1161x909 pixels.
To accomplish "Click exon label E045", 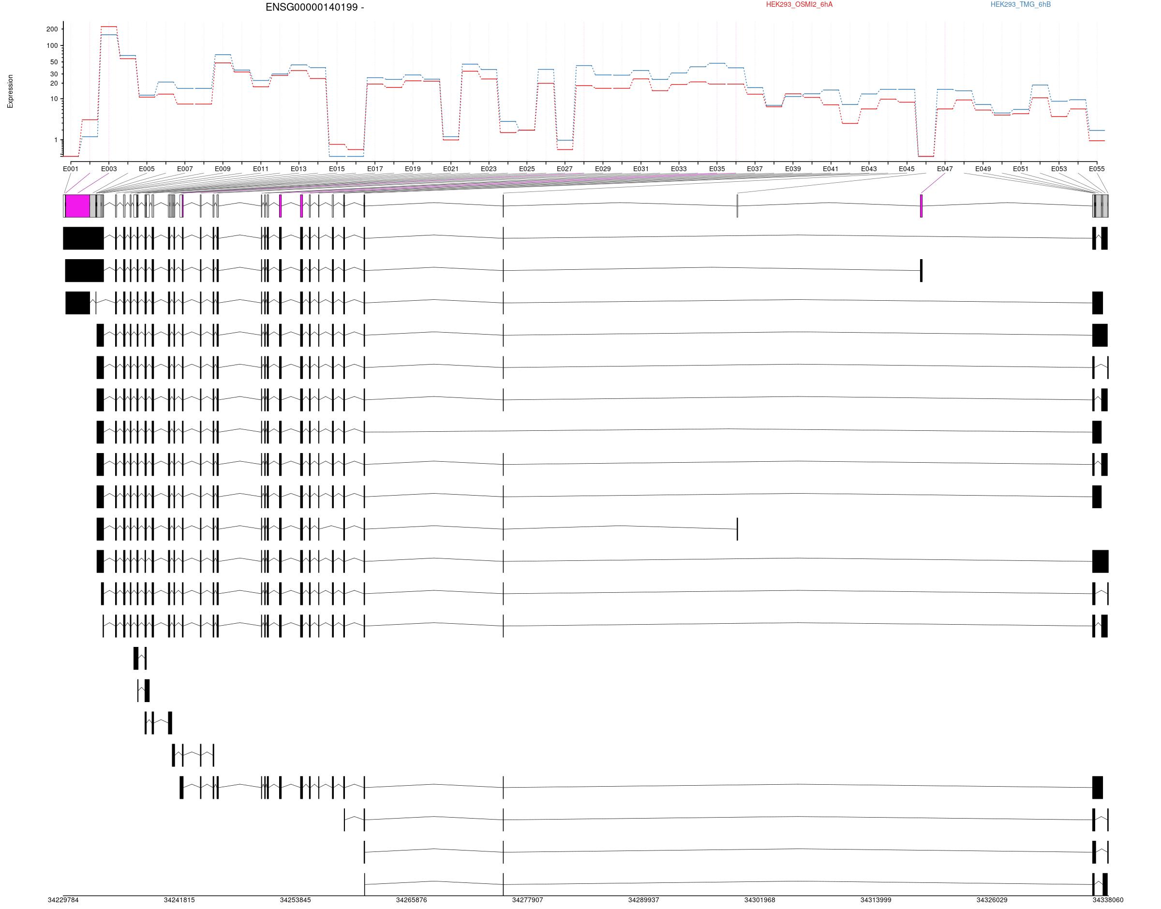I will point(907,169).
